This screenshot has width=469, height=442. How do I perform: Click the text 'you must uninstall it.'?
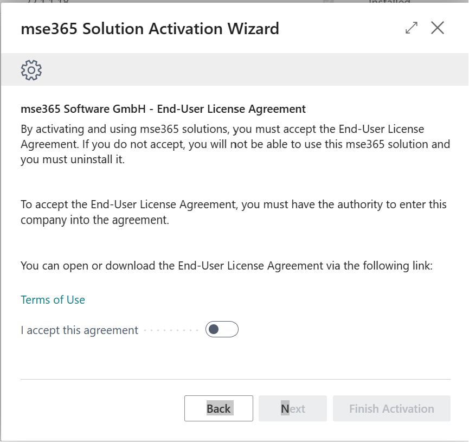[x=73, y=160]
